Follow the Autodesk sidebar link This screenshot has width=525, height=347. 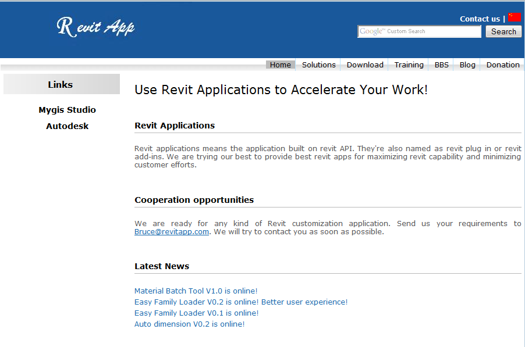click(x=67, y=126)
